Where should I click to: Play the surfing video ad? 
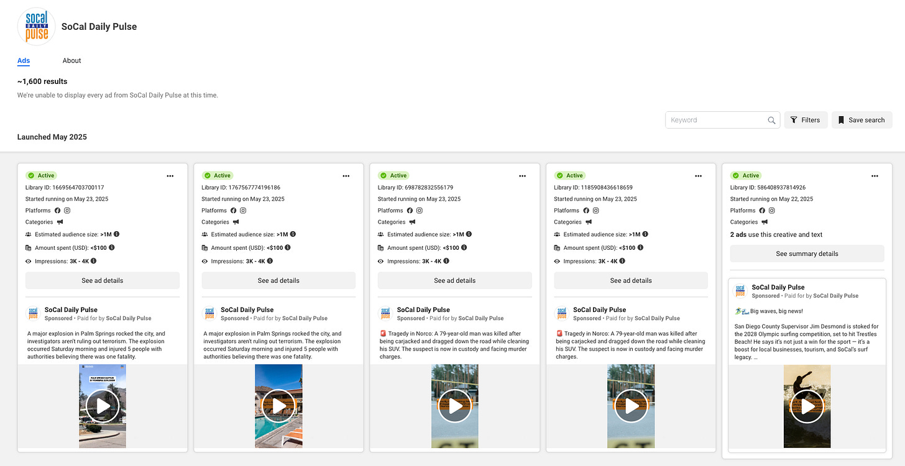click(x=807, y=406)
